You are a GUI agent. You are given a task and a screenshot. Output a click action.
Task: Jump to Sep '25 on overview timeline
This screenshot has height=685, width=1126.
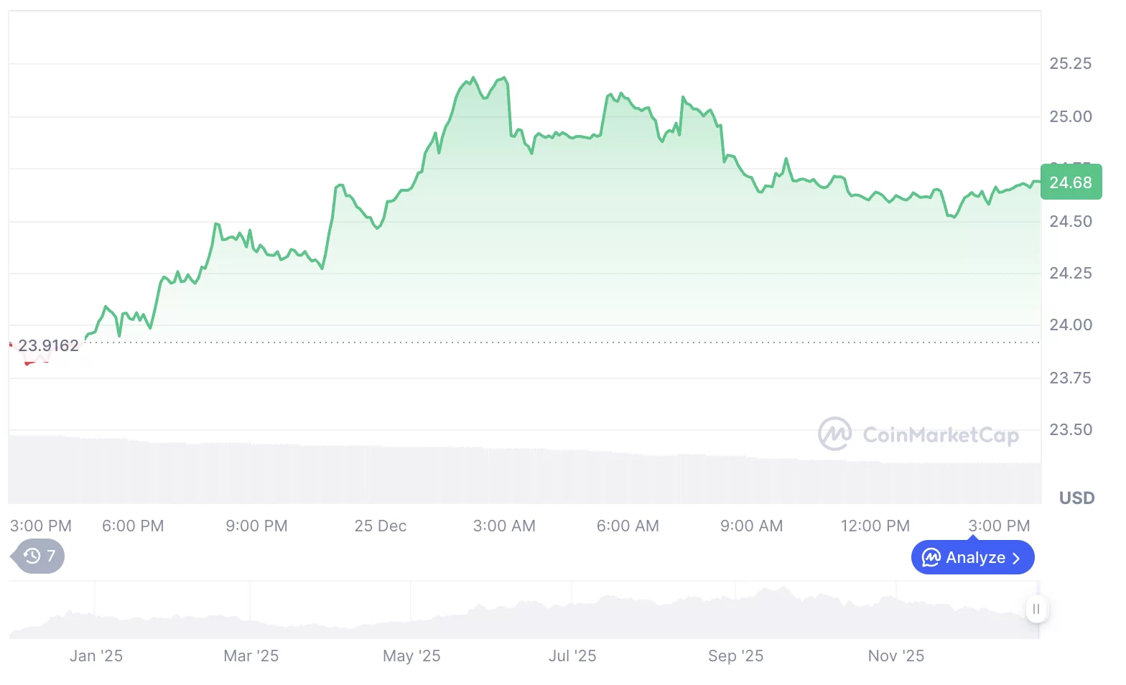click(735, 656)
